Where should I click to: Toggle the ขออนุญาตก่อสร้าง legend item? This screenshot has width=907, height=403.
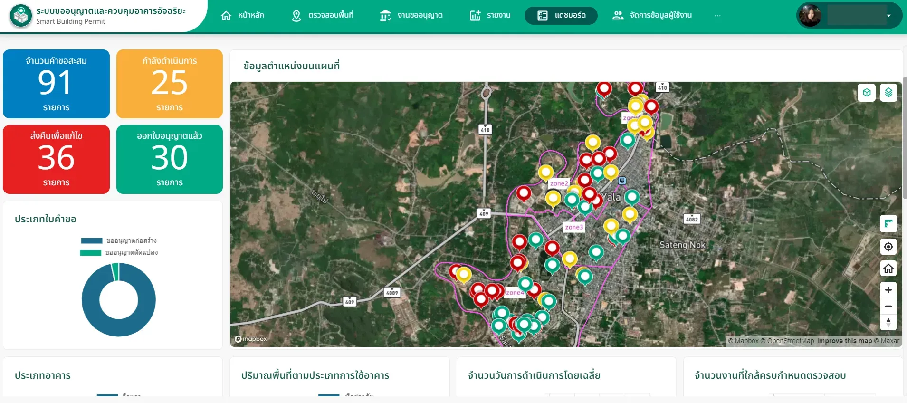[119, 240]
